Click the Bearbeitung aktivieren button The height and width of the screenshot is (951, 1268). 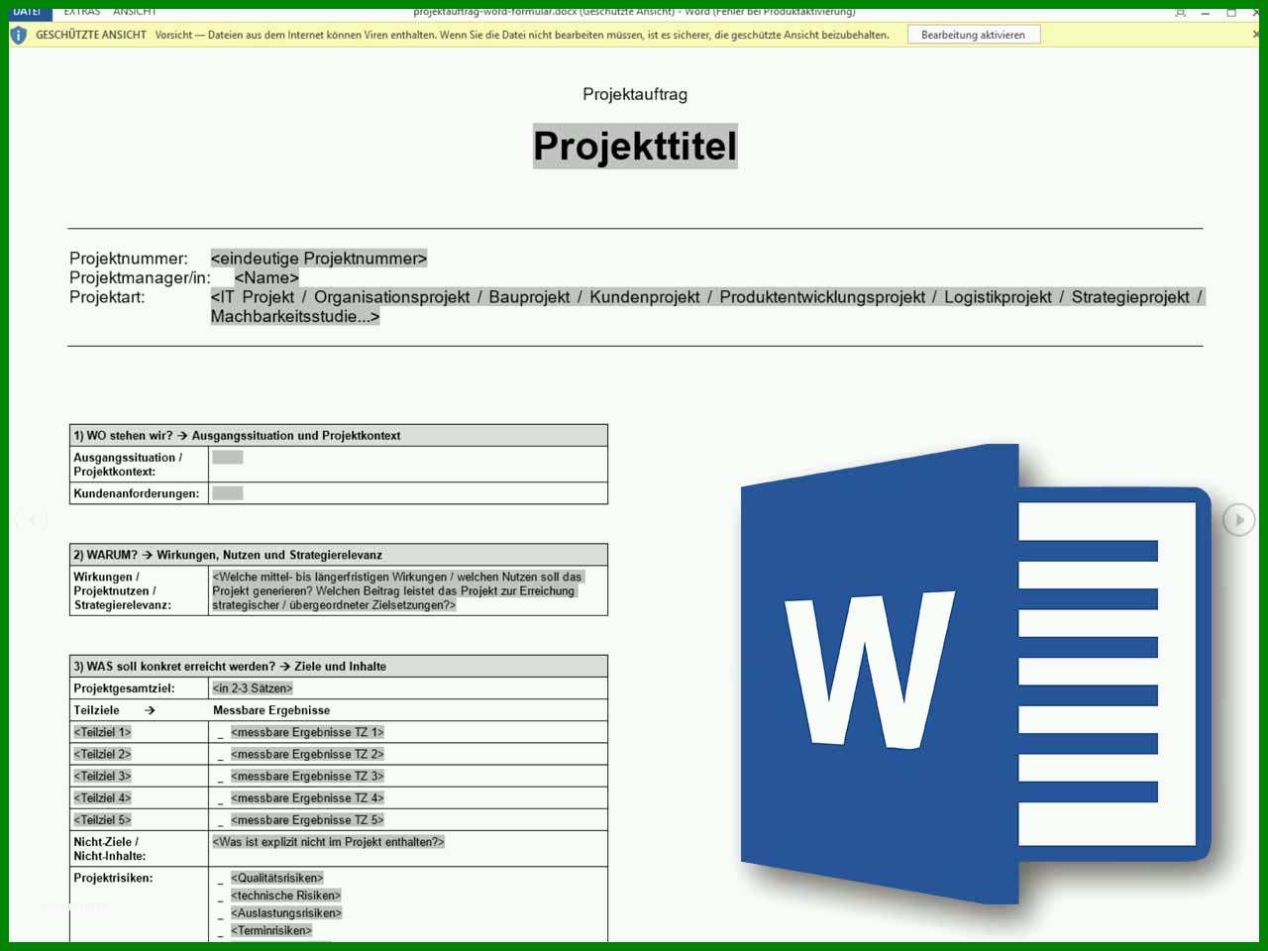point(973,35)
